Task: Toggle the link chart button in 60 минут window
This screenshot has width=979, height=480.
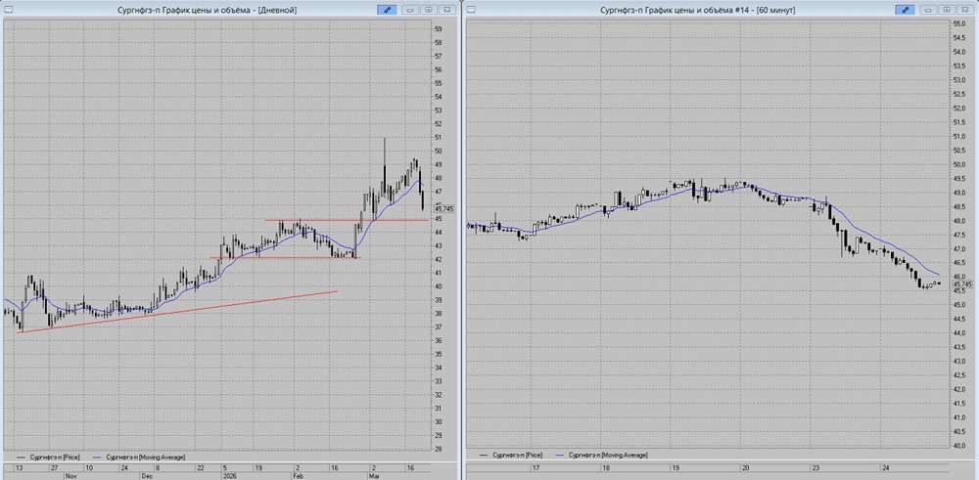Action: 904,10
